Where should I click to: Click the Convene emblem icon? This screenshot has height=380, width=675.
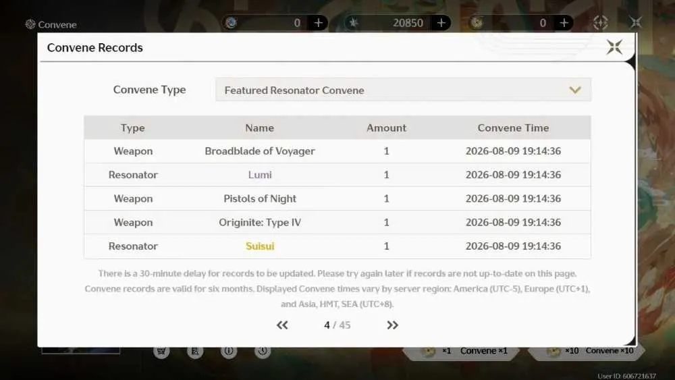click(x=30, y=24)
